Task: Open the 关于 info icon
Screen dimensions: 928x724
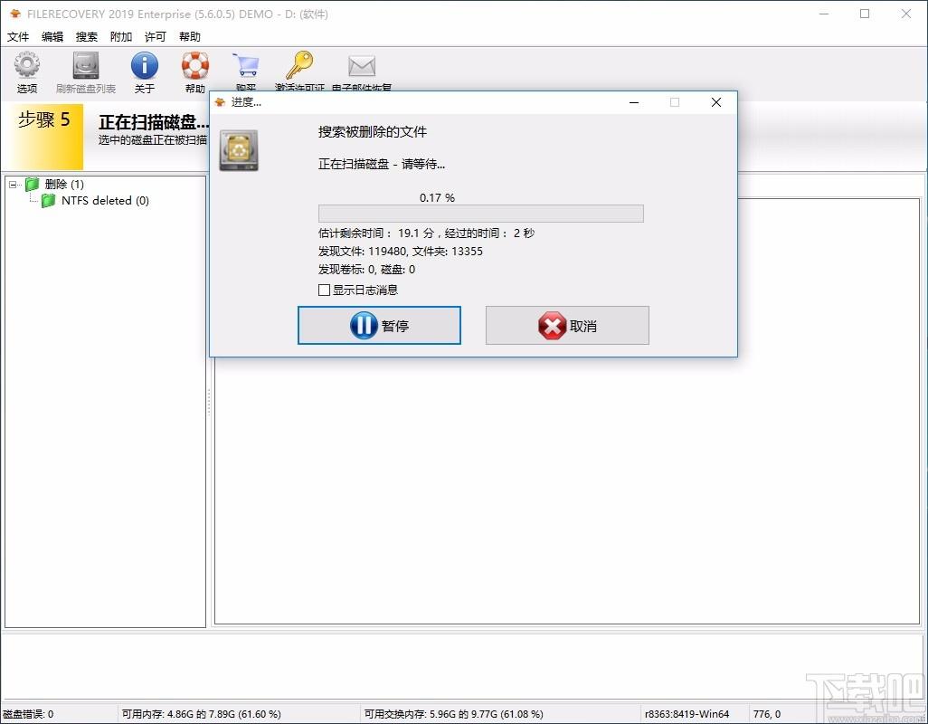Action: 145,65
